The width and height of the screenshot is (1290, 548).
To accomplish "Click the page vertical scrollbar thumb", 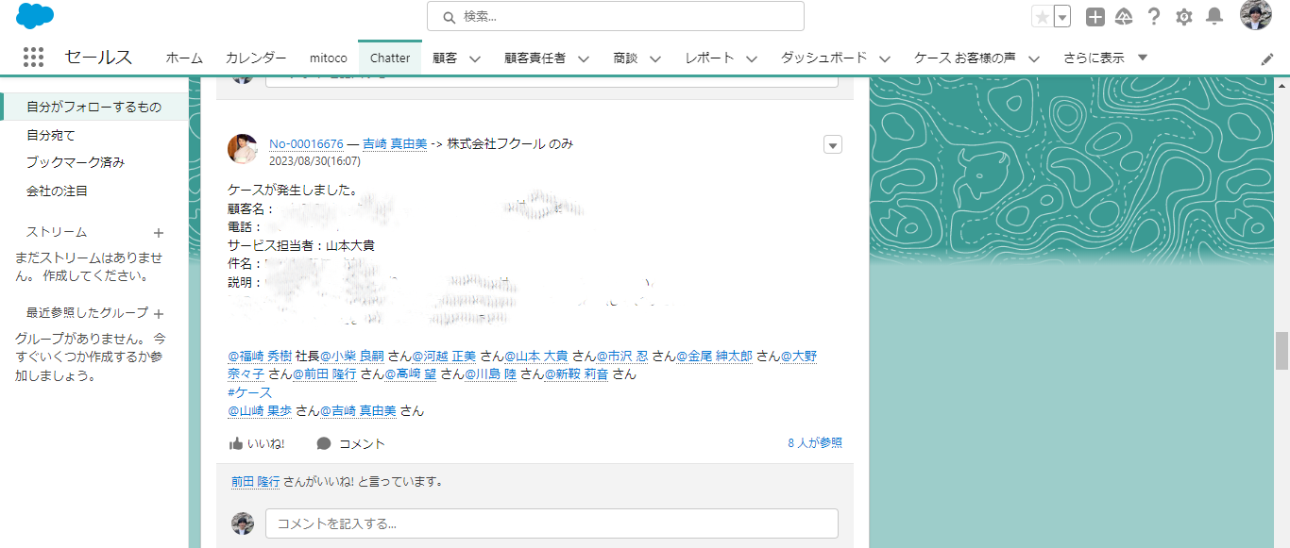I will tap(1282, 351).
